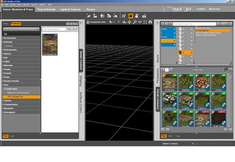Click the Content Library pane options icon
This screenshot has width=235, height=162.
tap(157, 23)
